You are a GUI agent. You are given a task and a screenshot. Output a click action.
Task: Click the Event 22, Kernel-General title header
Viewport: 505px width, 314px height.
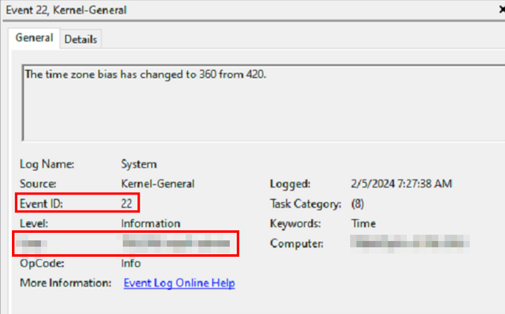tap(65, 10)
